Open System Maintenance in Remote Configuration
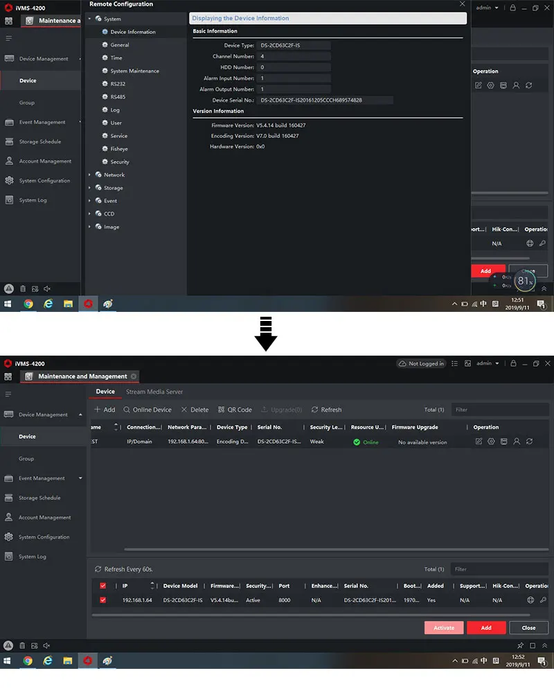The width and height of the screenshot is (554, 698). (x=134, y=71)
